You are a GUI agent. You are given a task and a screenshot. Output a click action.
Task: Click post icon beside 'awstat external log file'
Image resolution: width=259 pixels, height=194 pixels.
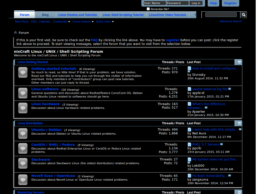point(189,89)
